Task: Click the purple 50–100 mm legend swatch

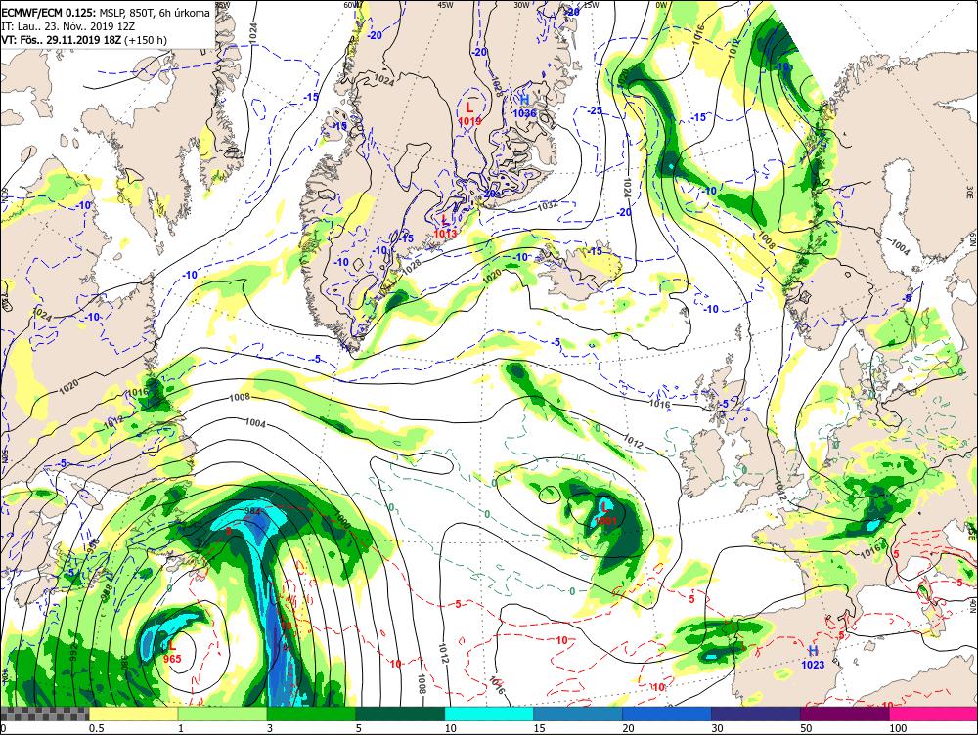Action: point(845,713)
